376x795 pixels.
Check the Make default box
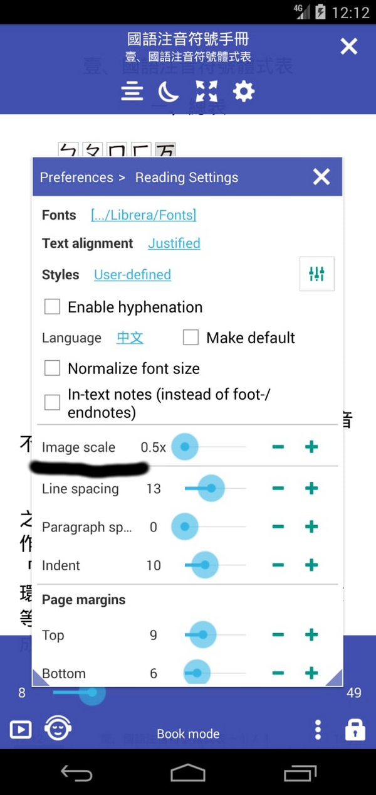pyautogui.click(x=191, y=338)
